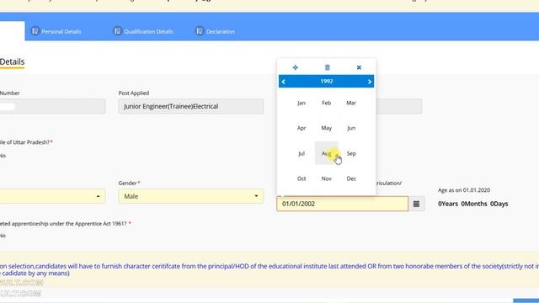Image resolution: width=539 pixels, height=303 pixels.
Task: Select Sep in the month picker
Action: [x=351, y=153]
